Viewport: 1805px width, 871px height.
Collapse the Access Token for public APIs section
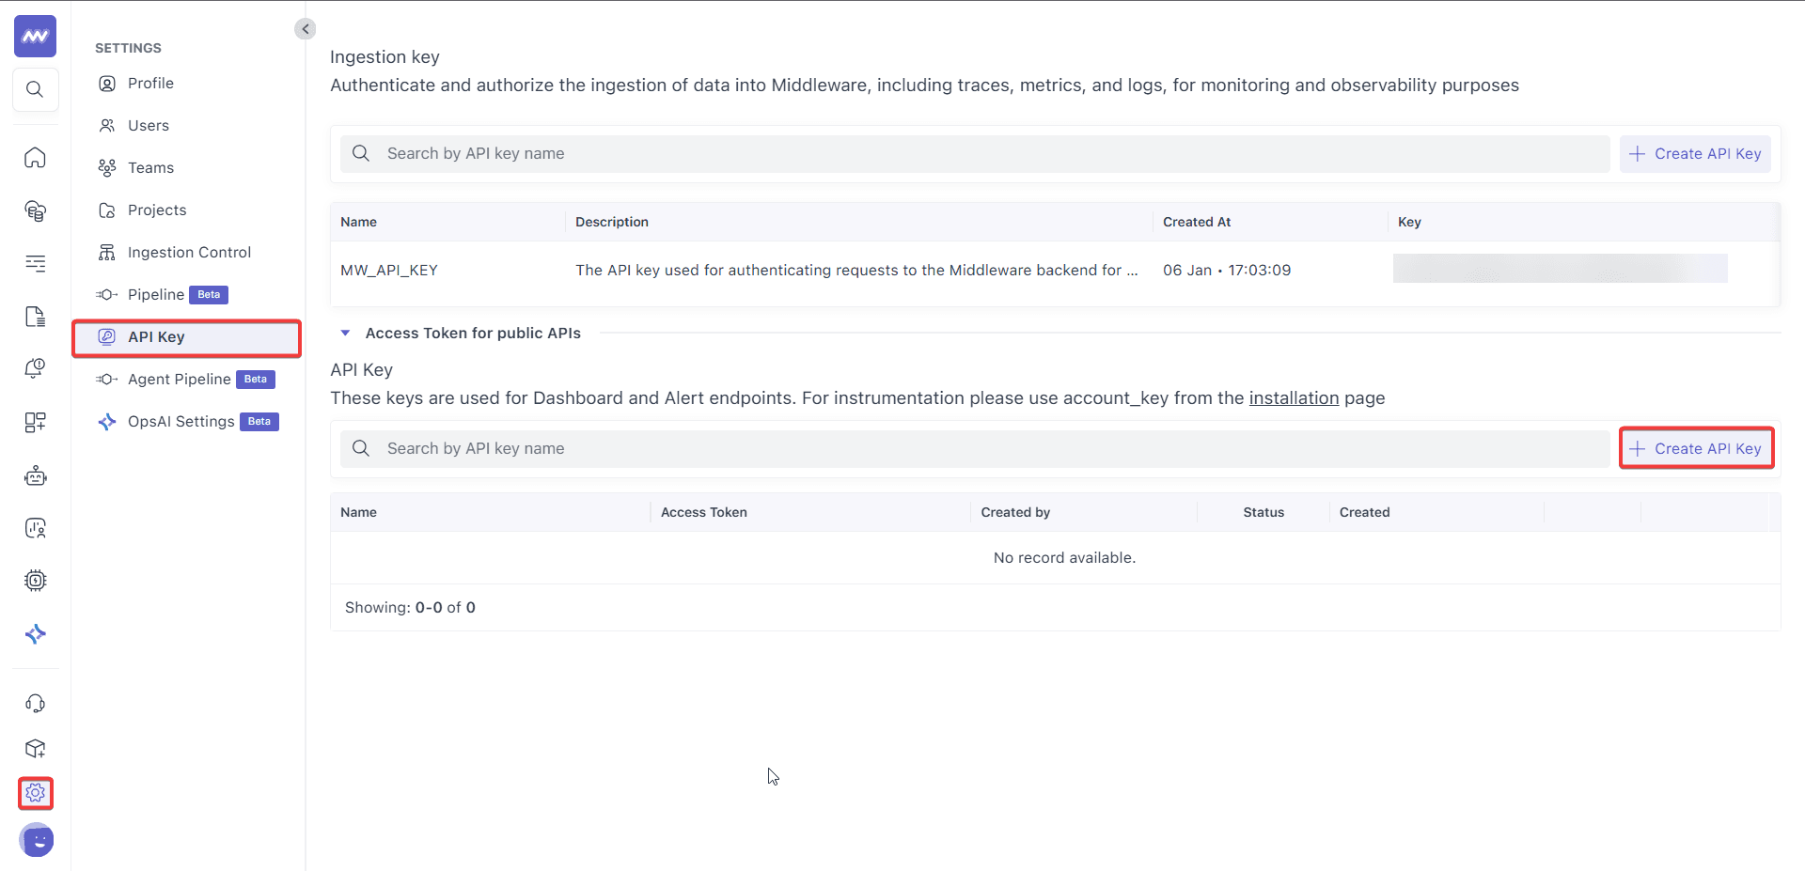click(x=345, y=333)
